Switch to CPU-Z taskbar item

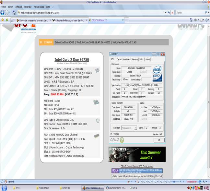pyautogui.click(x=134, y=188)
